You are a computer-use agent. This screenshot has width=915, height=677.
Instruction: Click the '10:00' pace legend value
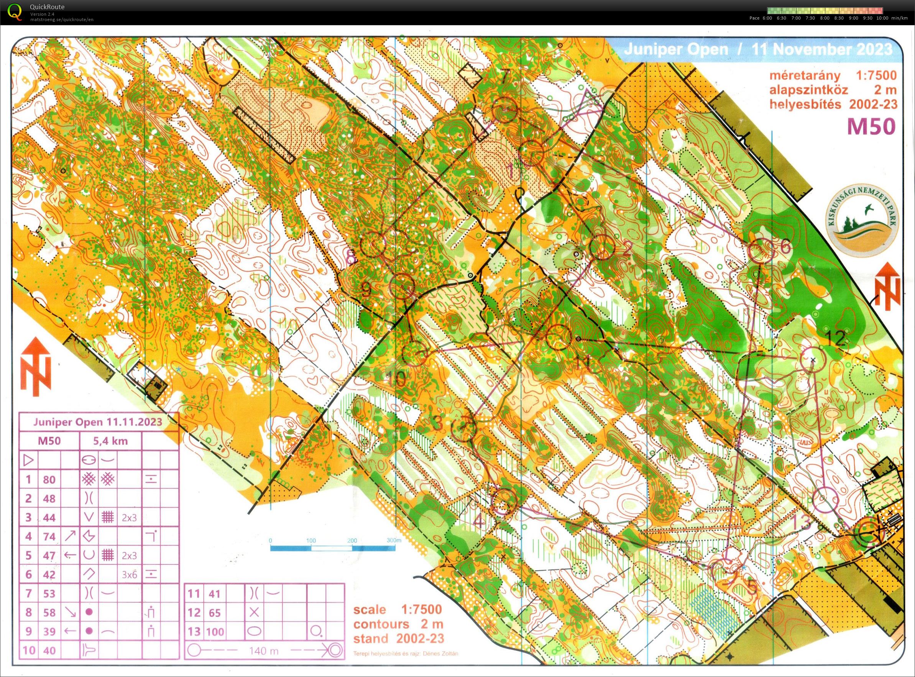(x=881, y=18)
